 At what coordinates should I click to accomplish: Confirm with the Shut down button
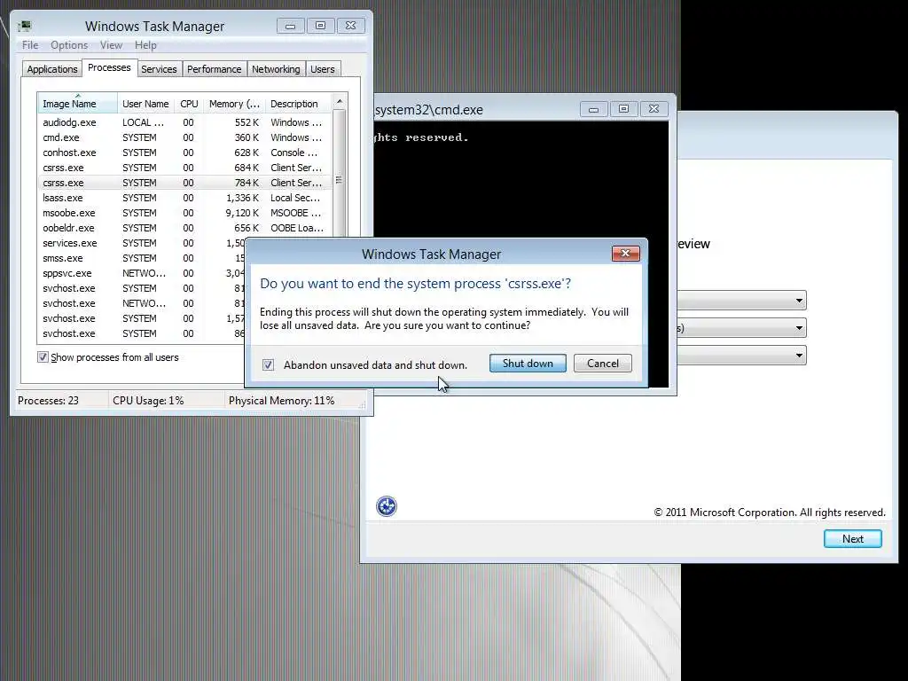coord(528,363)
